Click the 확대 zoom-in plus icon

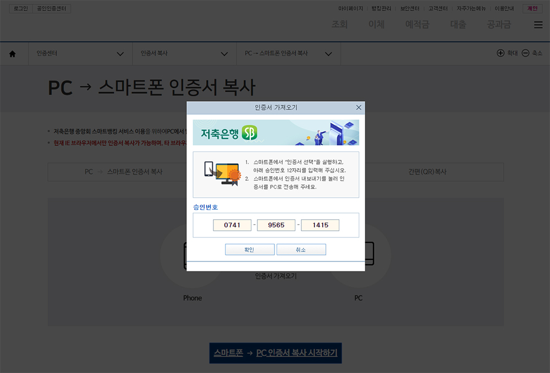coord(500,53)
